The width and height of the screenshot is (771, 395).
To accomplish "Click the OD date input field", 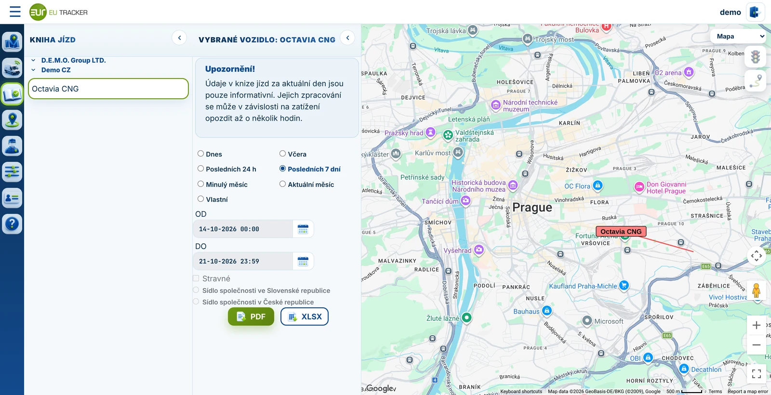I will coord(243,229).
